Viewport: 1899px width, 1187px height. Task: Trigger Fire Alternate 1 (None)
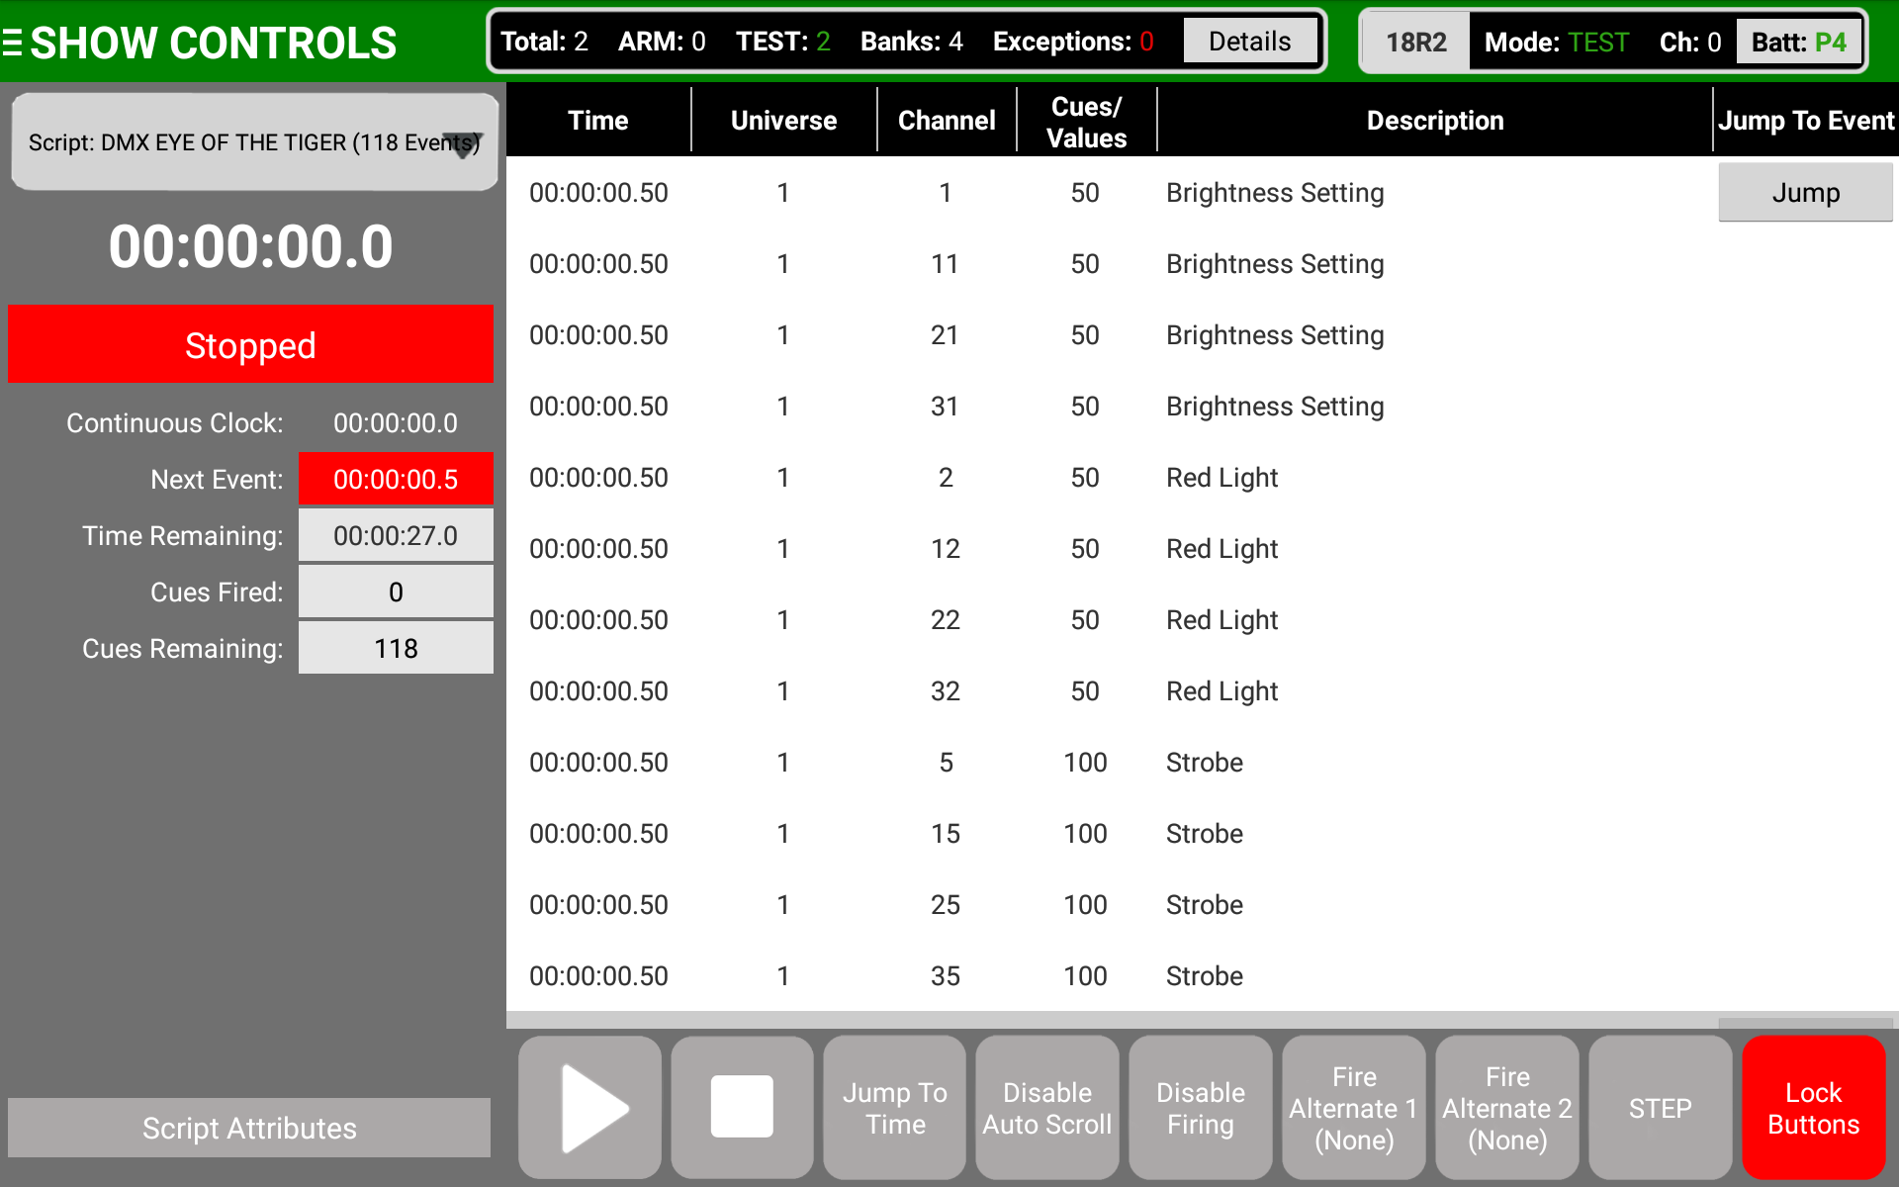[1354, 1107]
